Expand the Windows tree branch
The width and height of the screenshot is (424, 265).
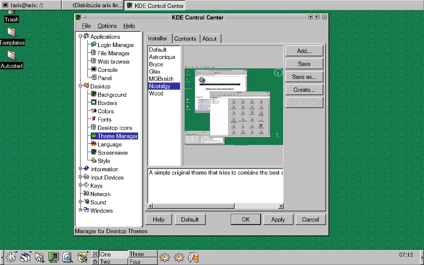pyautogui.click(x=80, y=210)
